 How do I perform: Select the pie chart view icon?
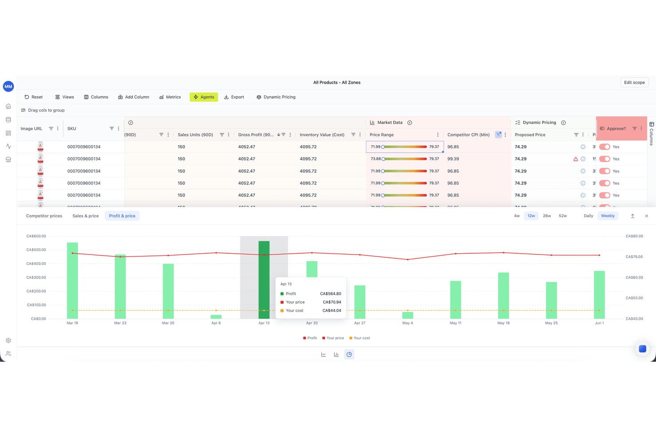pos(349,354)
